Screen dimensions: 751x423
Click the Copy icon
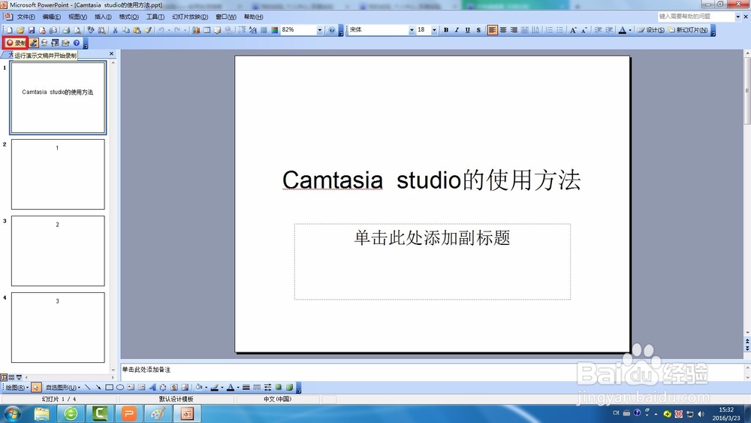[126, 30]
